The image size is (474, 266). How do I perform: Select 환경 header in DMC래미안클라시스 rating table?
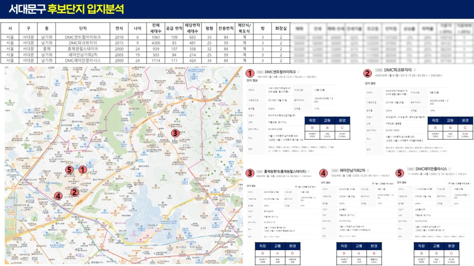click(451, 246)
